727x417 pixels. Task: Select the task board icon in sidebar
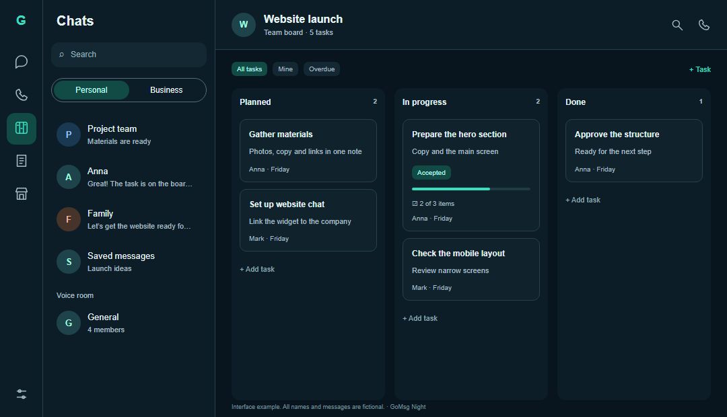[x=22, y=128]
